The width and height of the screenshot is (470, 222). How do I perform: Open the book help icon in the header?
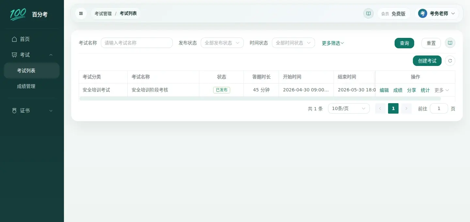(x=368, y=13)
